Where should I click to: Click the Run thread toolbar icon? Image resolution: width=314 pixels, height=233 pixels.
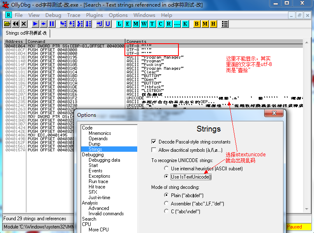point(43,24)
